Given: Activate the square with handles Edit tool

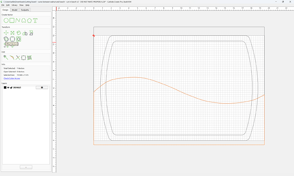Looking at the screenshot, I should (23, 58).
